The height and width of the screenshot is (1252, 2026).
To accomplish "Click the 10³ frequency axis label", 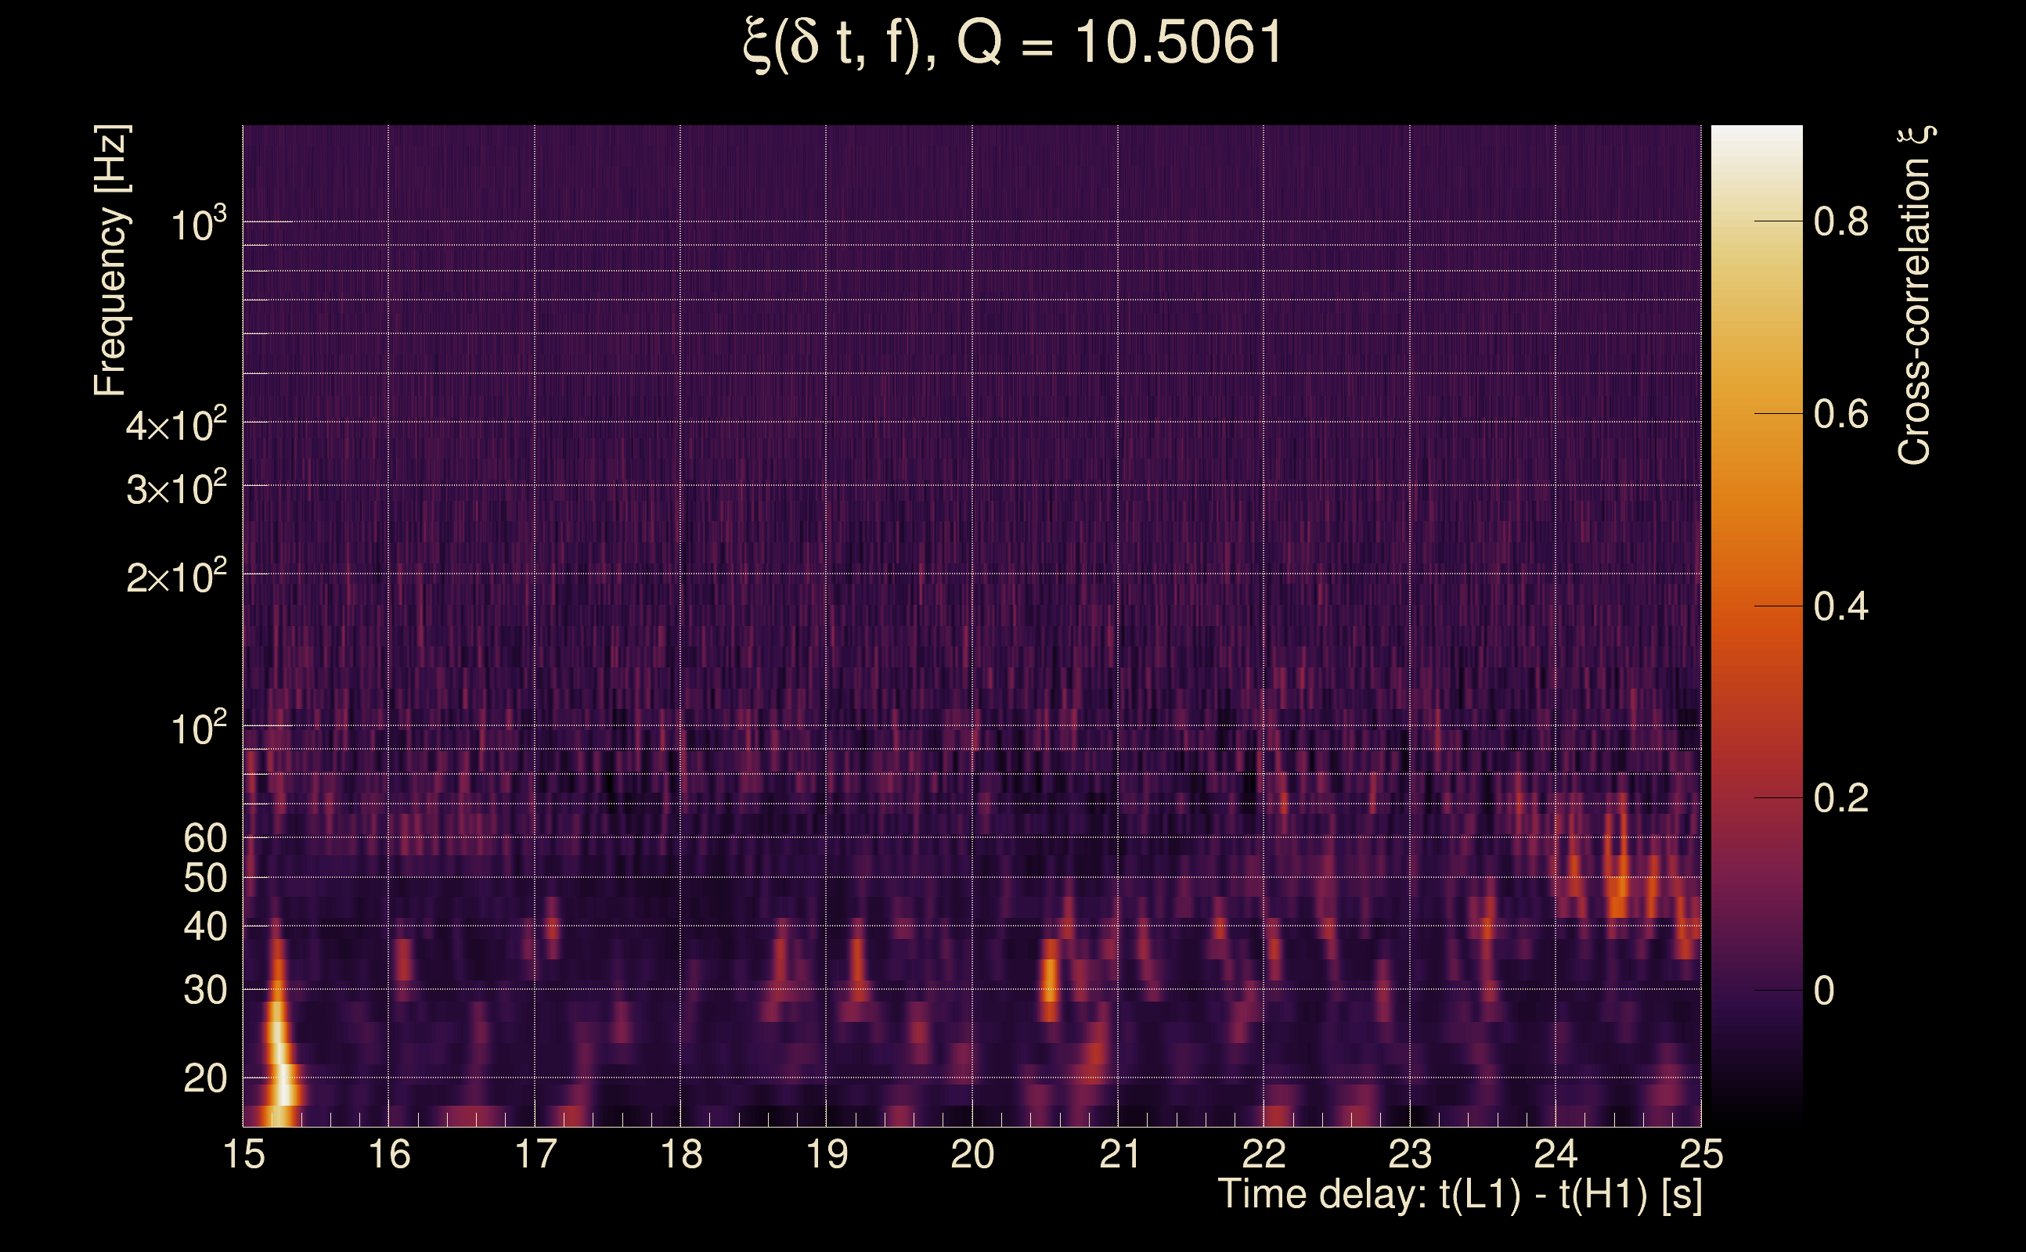I will 198,225.
